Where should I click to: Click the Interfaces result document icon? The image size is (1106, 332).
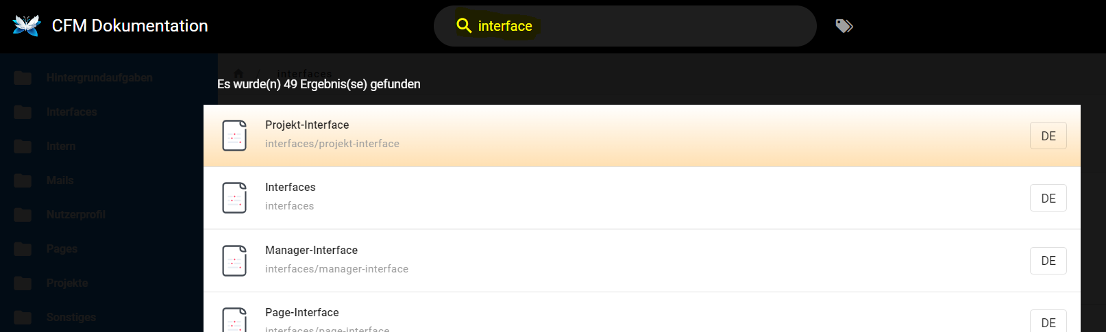(234, 198)
